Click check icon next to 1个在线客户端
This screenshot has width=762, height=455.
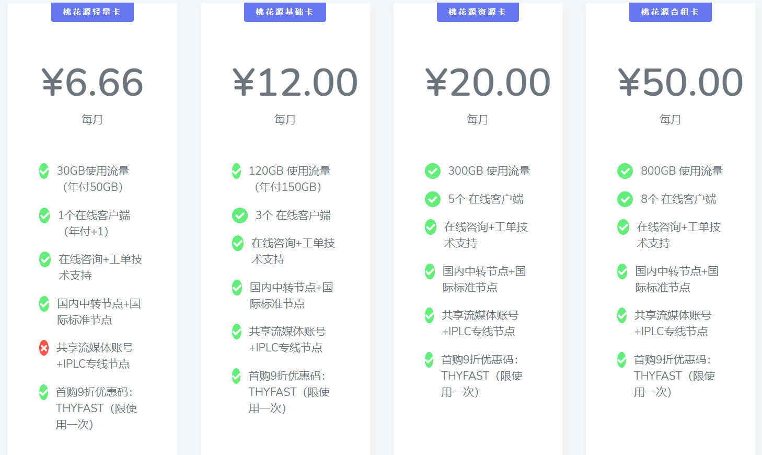(44, 215)
